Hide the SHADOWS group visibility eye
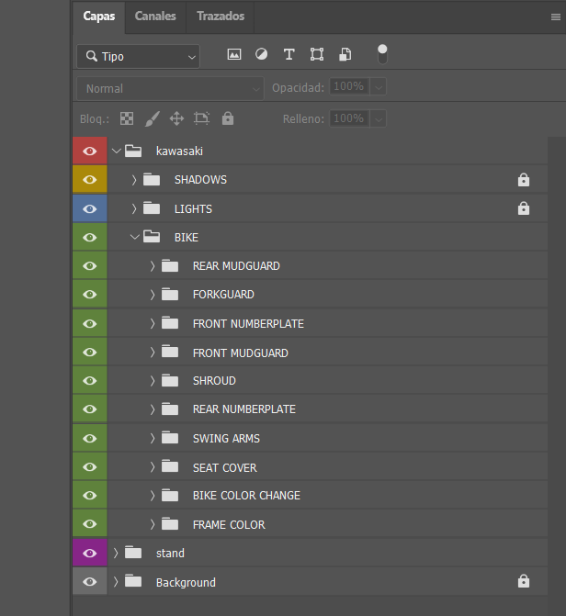This screenshot has width=566, height=616. [x=90, y=180]
